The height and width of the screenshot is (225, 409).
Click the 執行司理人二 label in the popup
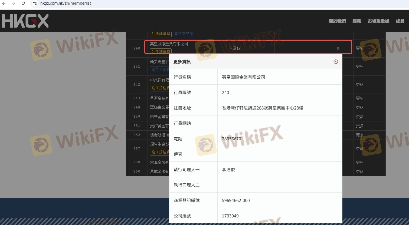[x=186, y=185]
